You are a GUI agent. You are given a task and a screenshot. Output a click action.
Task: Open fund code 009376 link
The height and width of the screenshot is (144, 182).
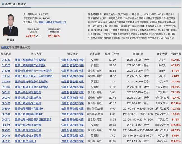(x=6, y=98)
